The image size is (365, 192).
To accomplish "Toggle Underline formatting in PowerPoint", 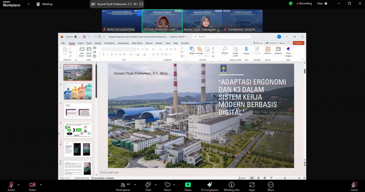I will 112,54.
